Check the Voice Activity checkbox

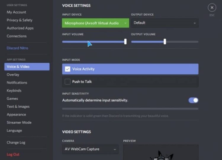[67, 69]
